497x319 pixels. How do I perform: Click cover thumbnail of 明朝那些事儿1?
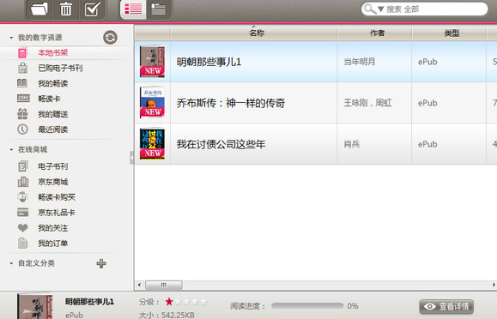(153, 62)
